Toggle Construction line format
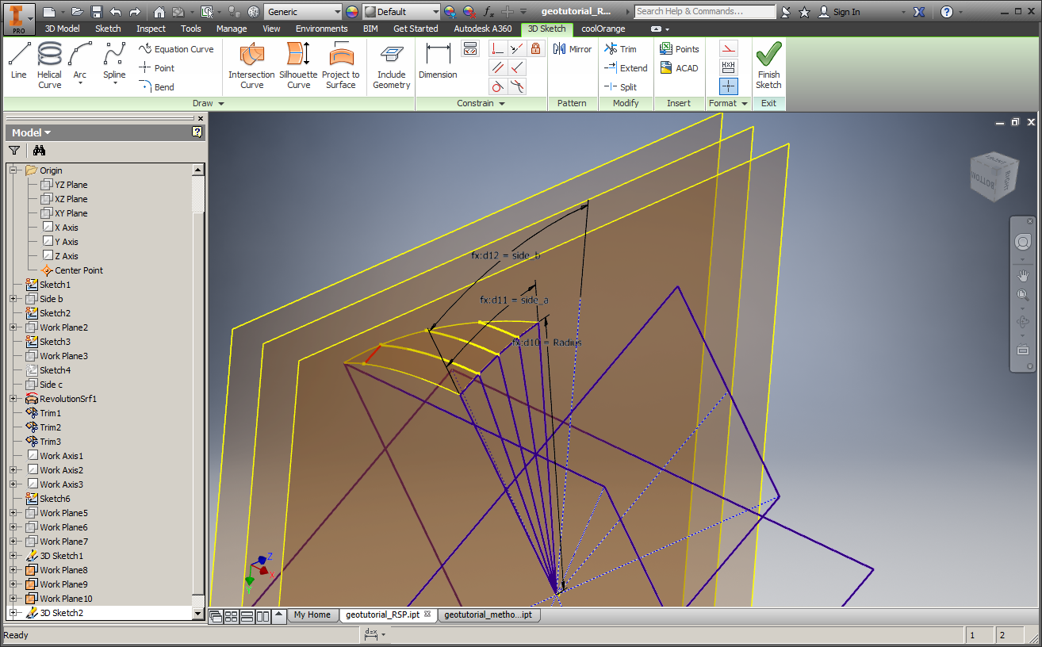Viewport: 1042px width, 647px height. tap(729, 48)
